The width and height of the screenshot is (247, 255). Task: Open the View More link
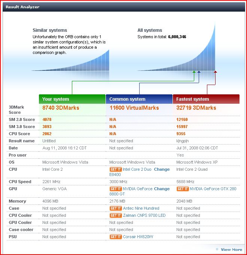pyautogui.click(x=231, y=249)
